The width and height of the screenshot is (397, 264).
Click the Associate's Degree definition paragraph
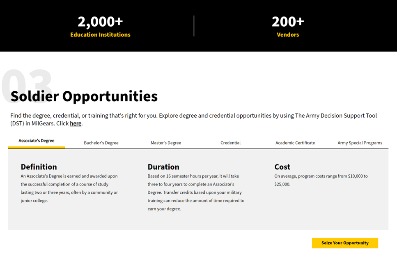tap(69, 188)
